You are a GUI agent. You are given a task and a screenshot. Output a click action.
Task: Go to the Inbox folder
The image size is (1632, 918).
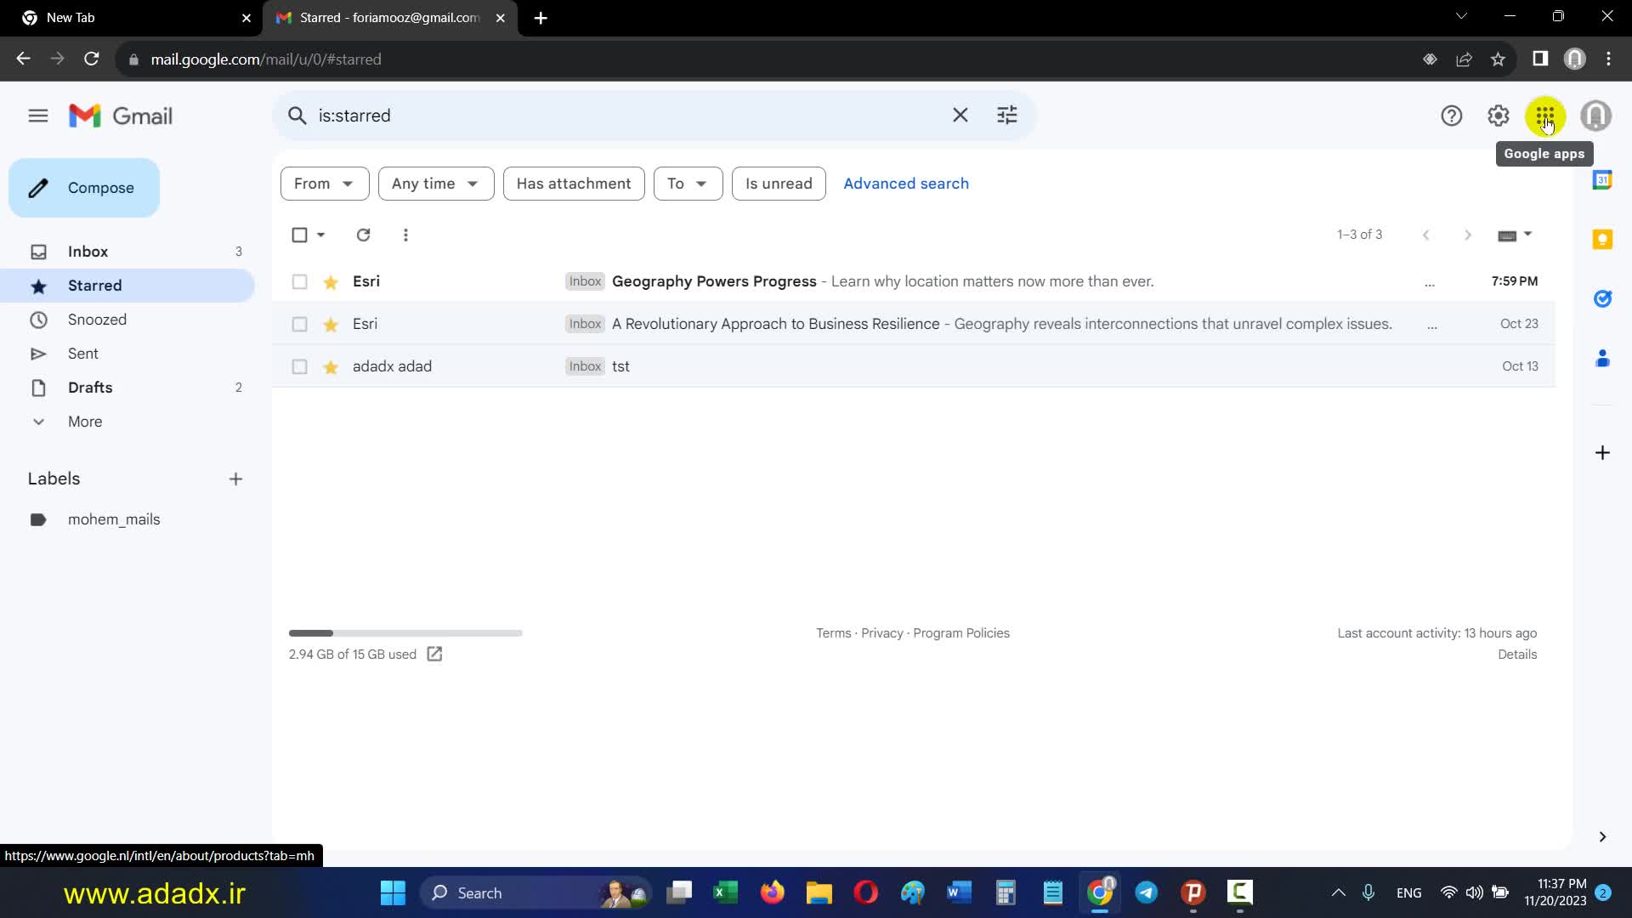[88, 252]
